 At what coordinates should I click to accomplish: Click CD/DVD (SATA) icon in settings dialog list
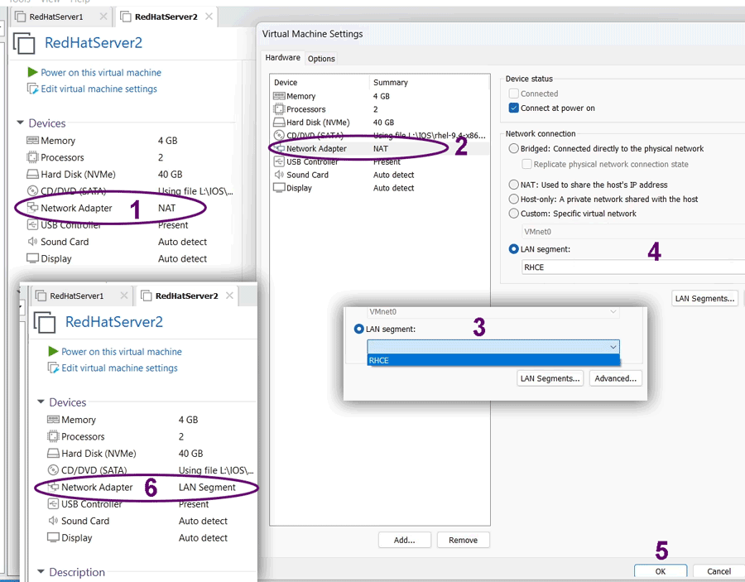pyautogui.click(x=279, y=136)
